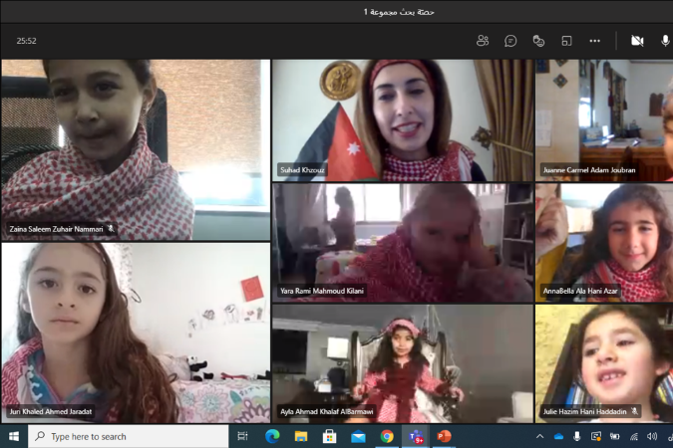The height and width of the screenshot is (448, 673).
Task: Select Ayla Ahmad Khalaf AlBarmawi's video tile
Action: click(x=401, y=363)
